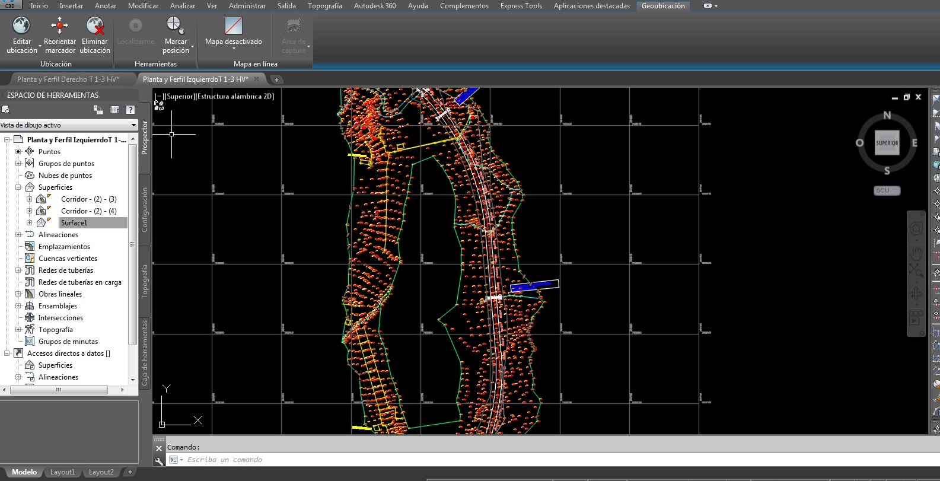940x481 pixels.
Task: Click the Marcar posición icon
Action: click(x=176, y=26)
